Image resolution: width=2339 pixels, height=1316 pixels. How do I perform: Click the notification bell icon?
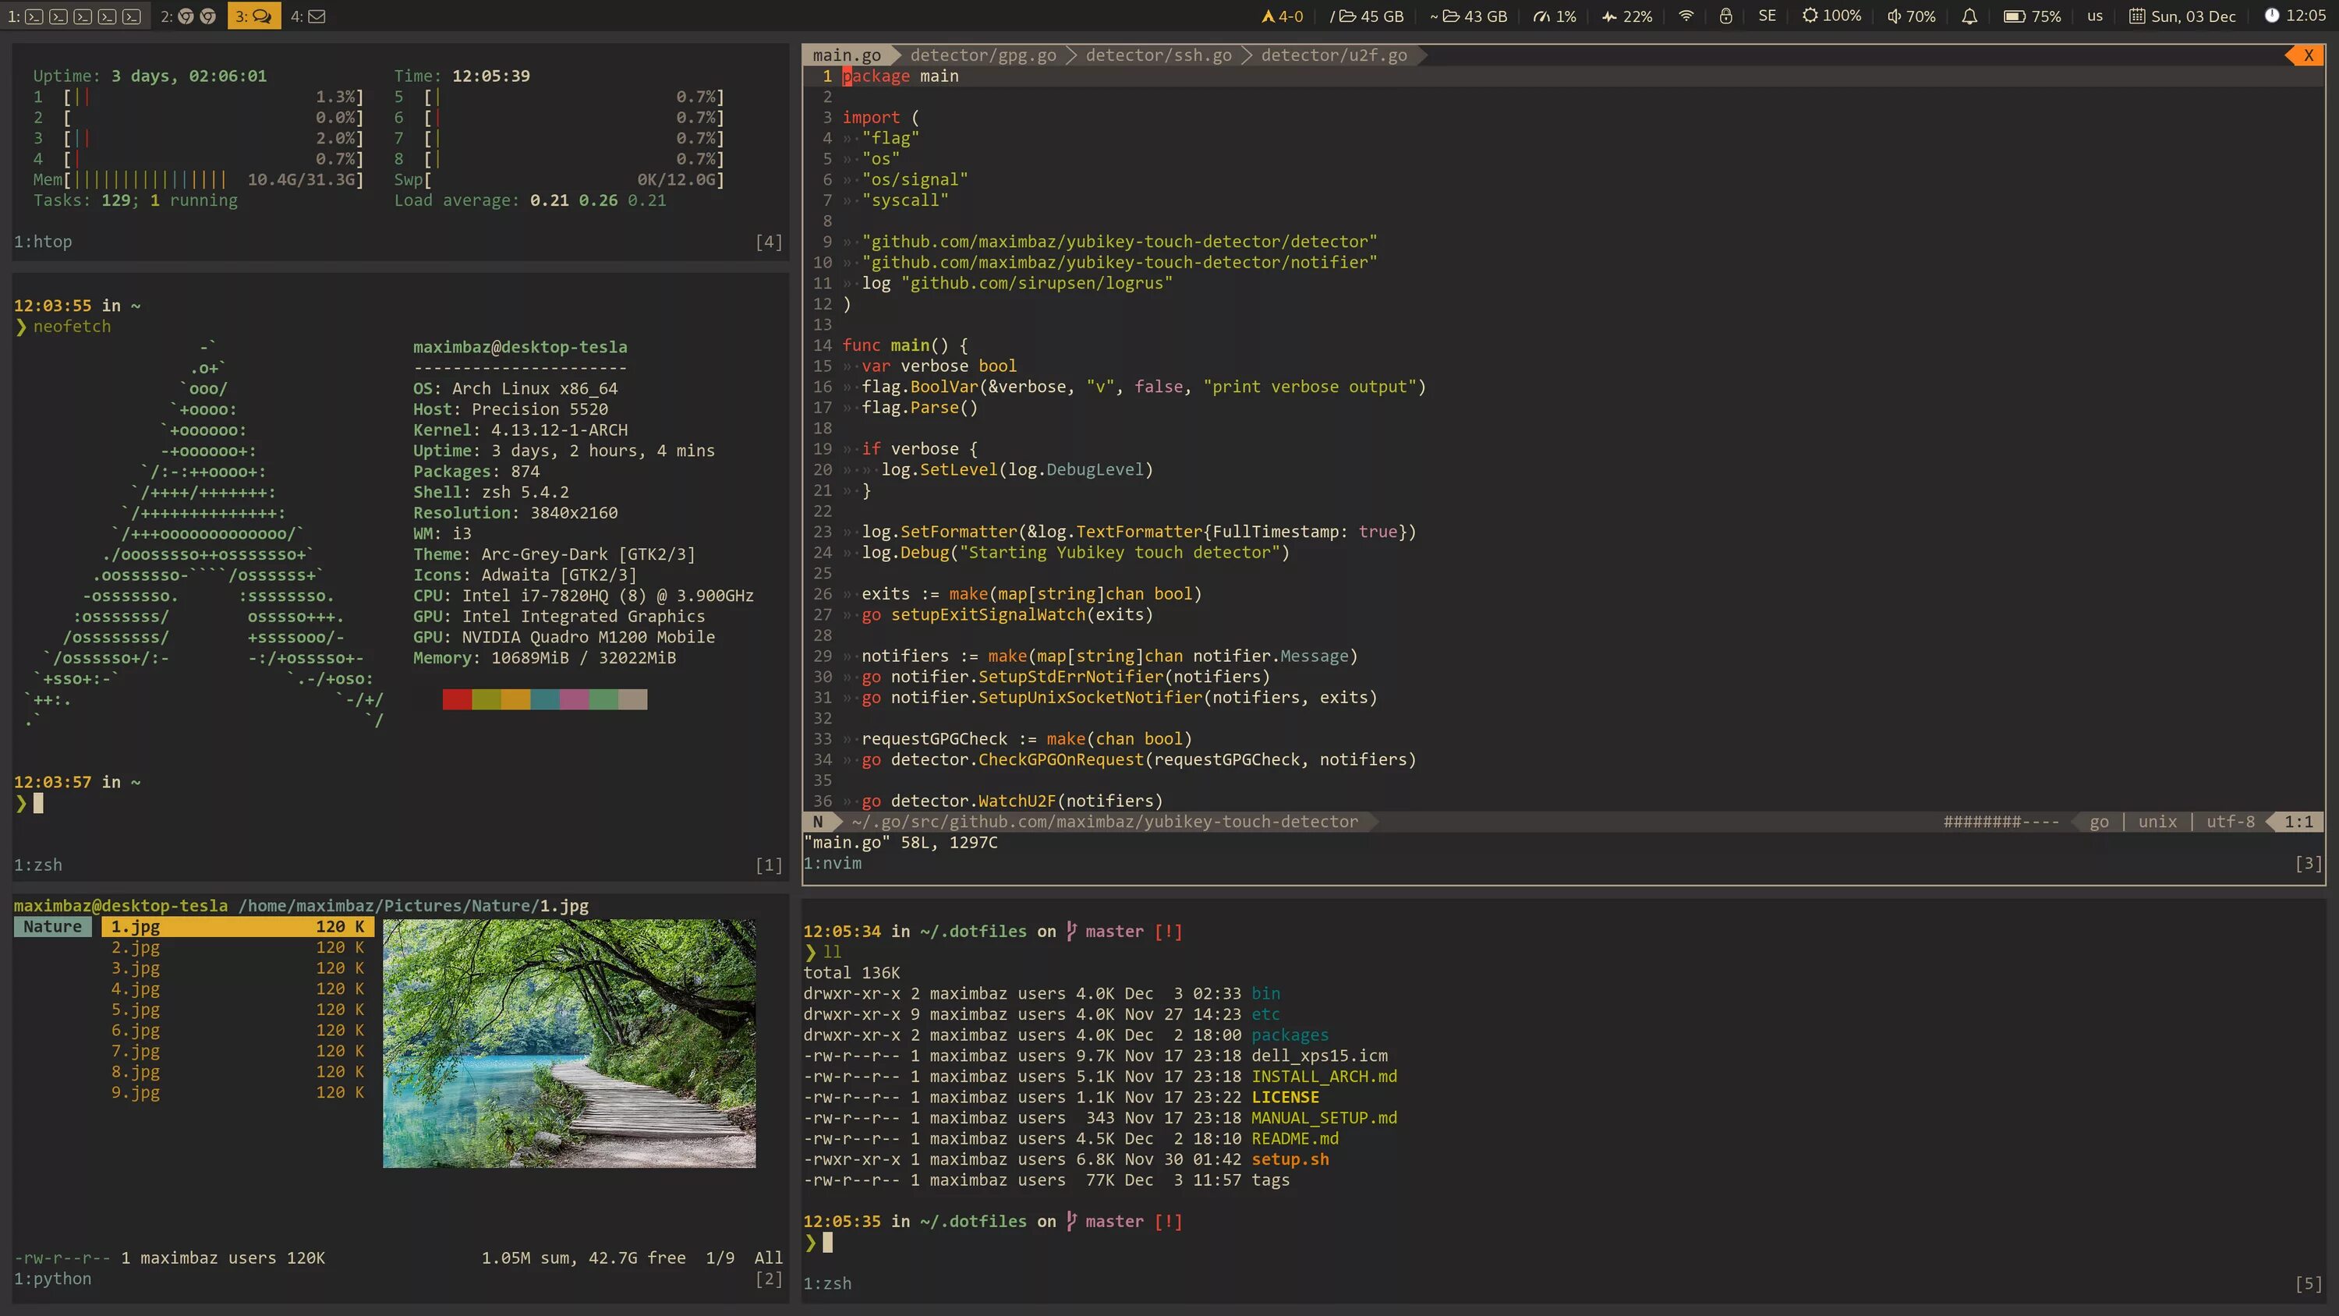(1969, 16)
